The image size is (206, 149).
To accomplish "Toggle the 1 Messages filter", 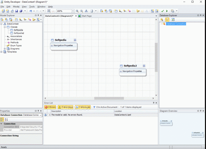I will [83, 107].
